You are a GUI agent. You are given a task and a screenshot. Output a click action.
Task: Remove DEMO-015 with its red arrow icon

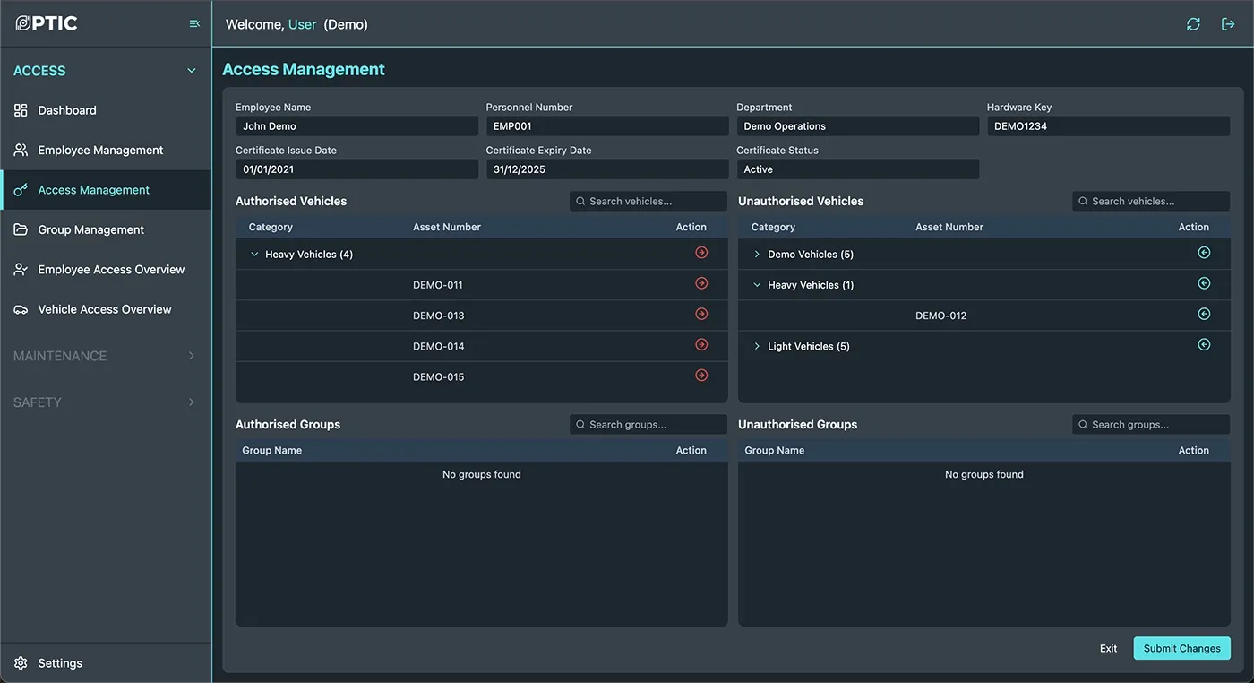pos(701,376)
